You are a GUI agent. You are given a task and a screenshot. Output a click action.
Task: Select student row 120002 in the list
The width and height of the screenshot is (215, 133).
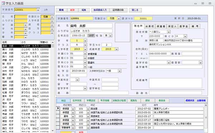[26, 49]
